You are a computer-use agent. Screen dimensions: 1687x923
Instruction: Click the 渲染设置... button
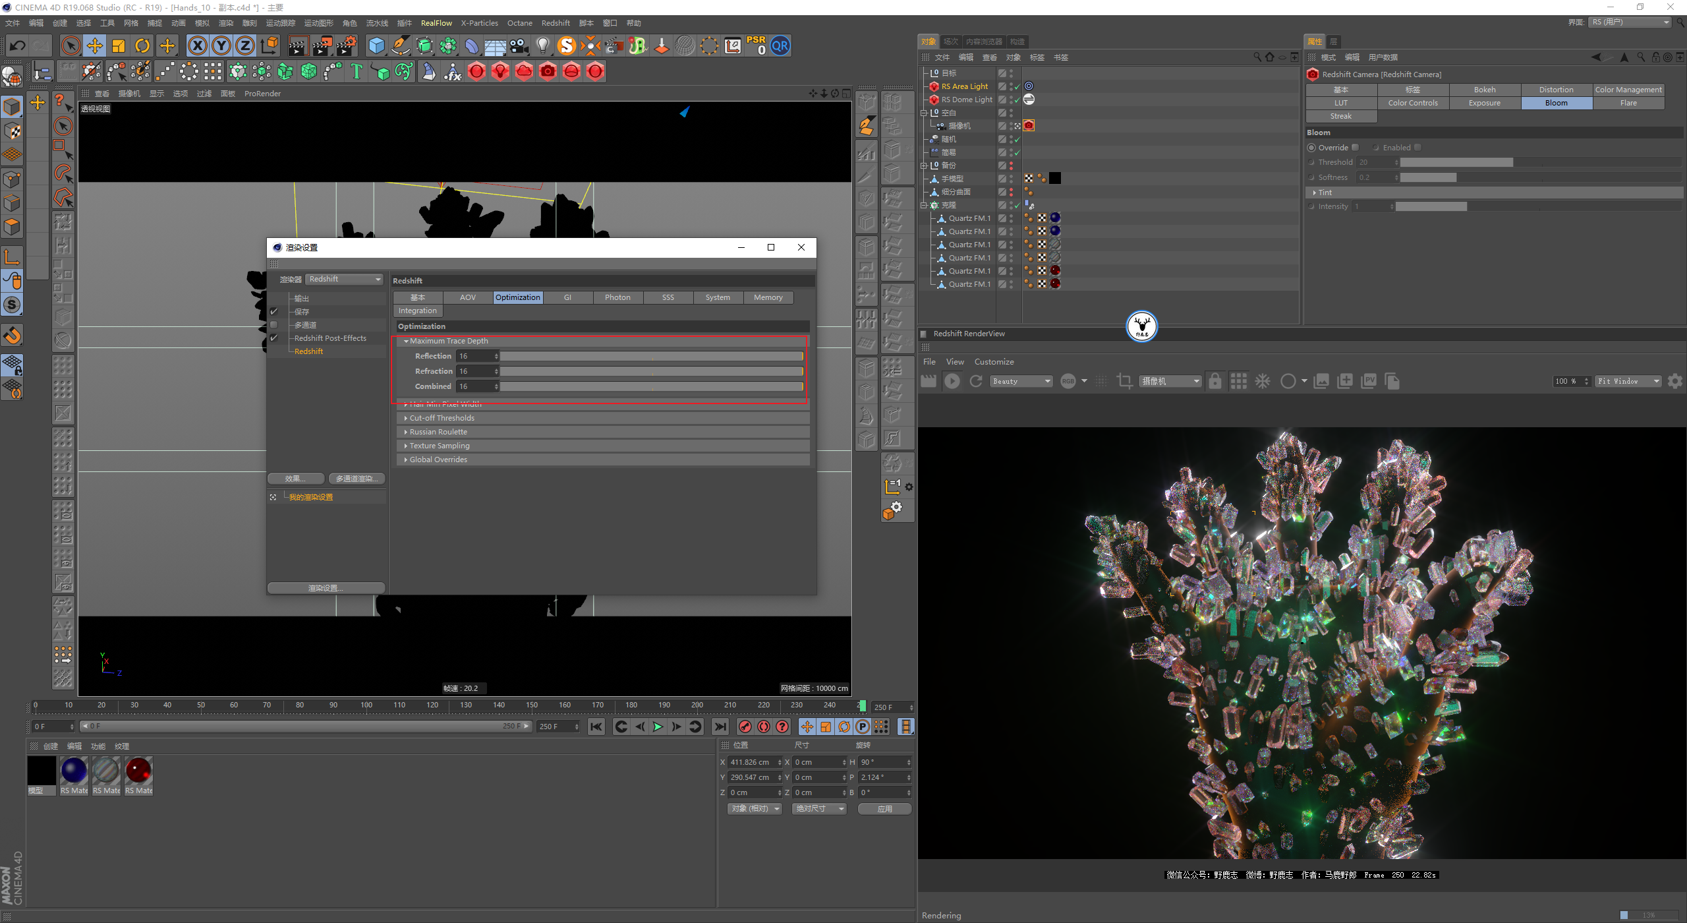326,588
